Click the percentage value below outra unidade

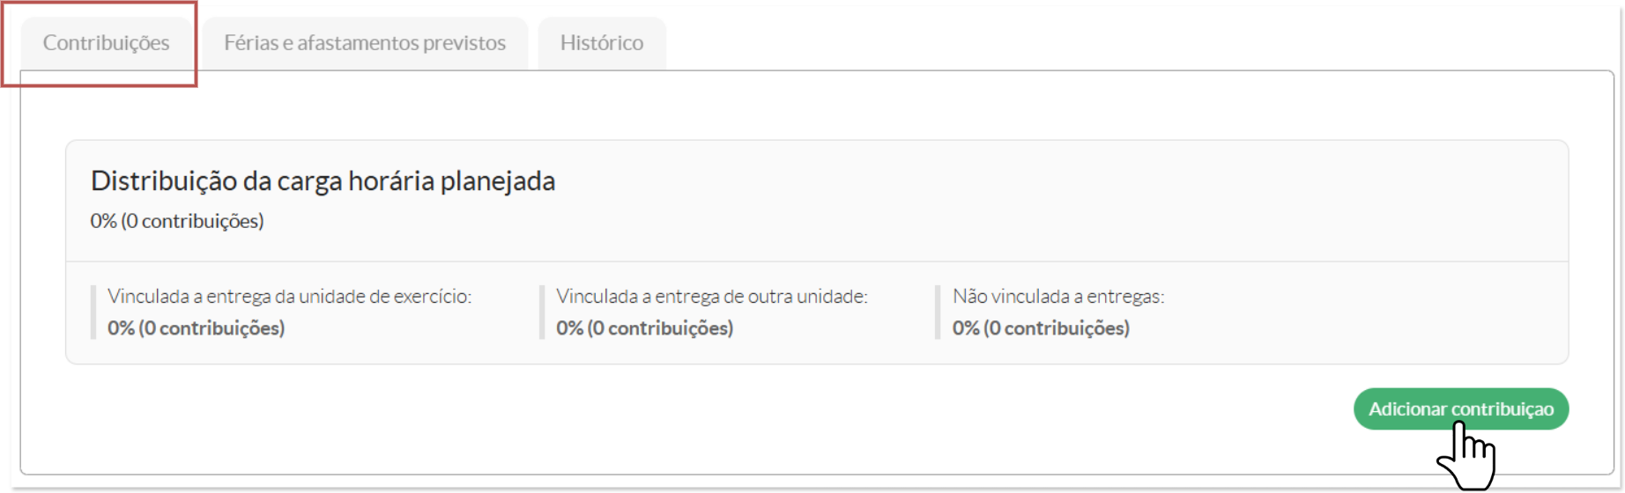[644, 328]
